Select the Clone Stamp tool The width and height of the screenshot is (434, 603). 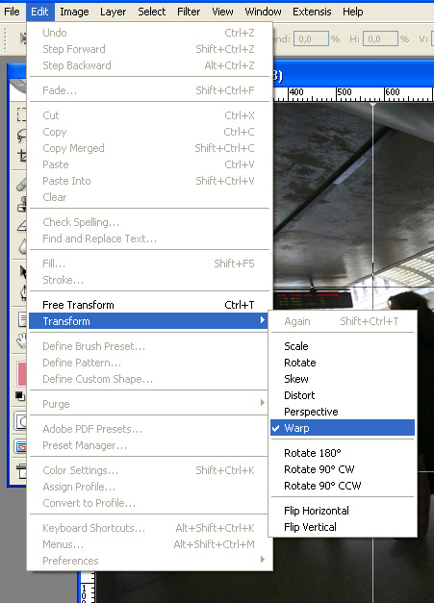(x=22, y=204)
